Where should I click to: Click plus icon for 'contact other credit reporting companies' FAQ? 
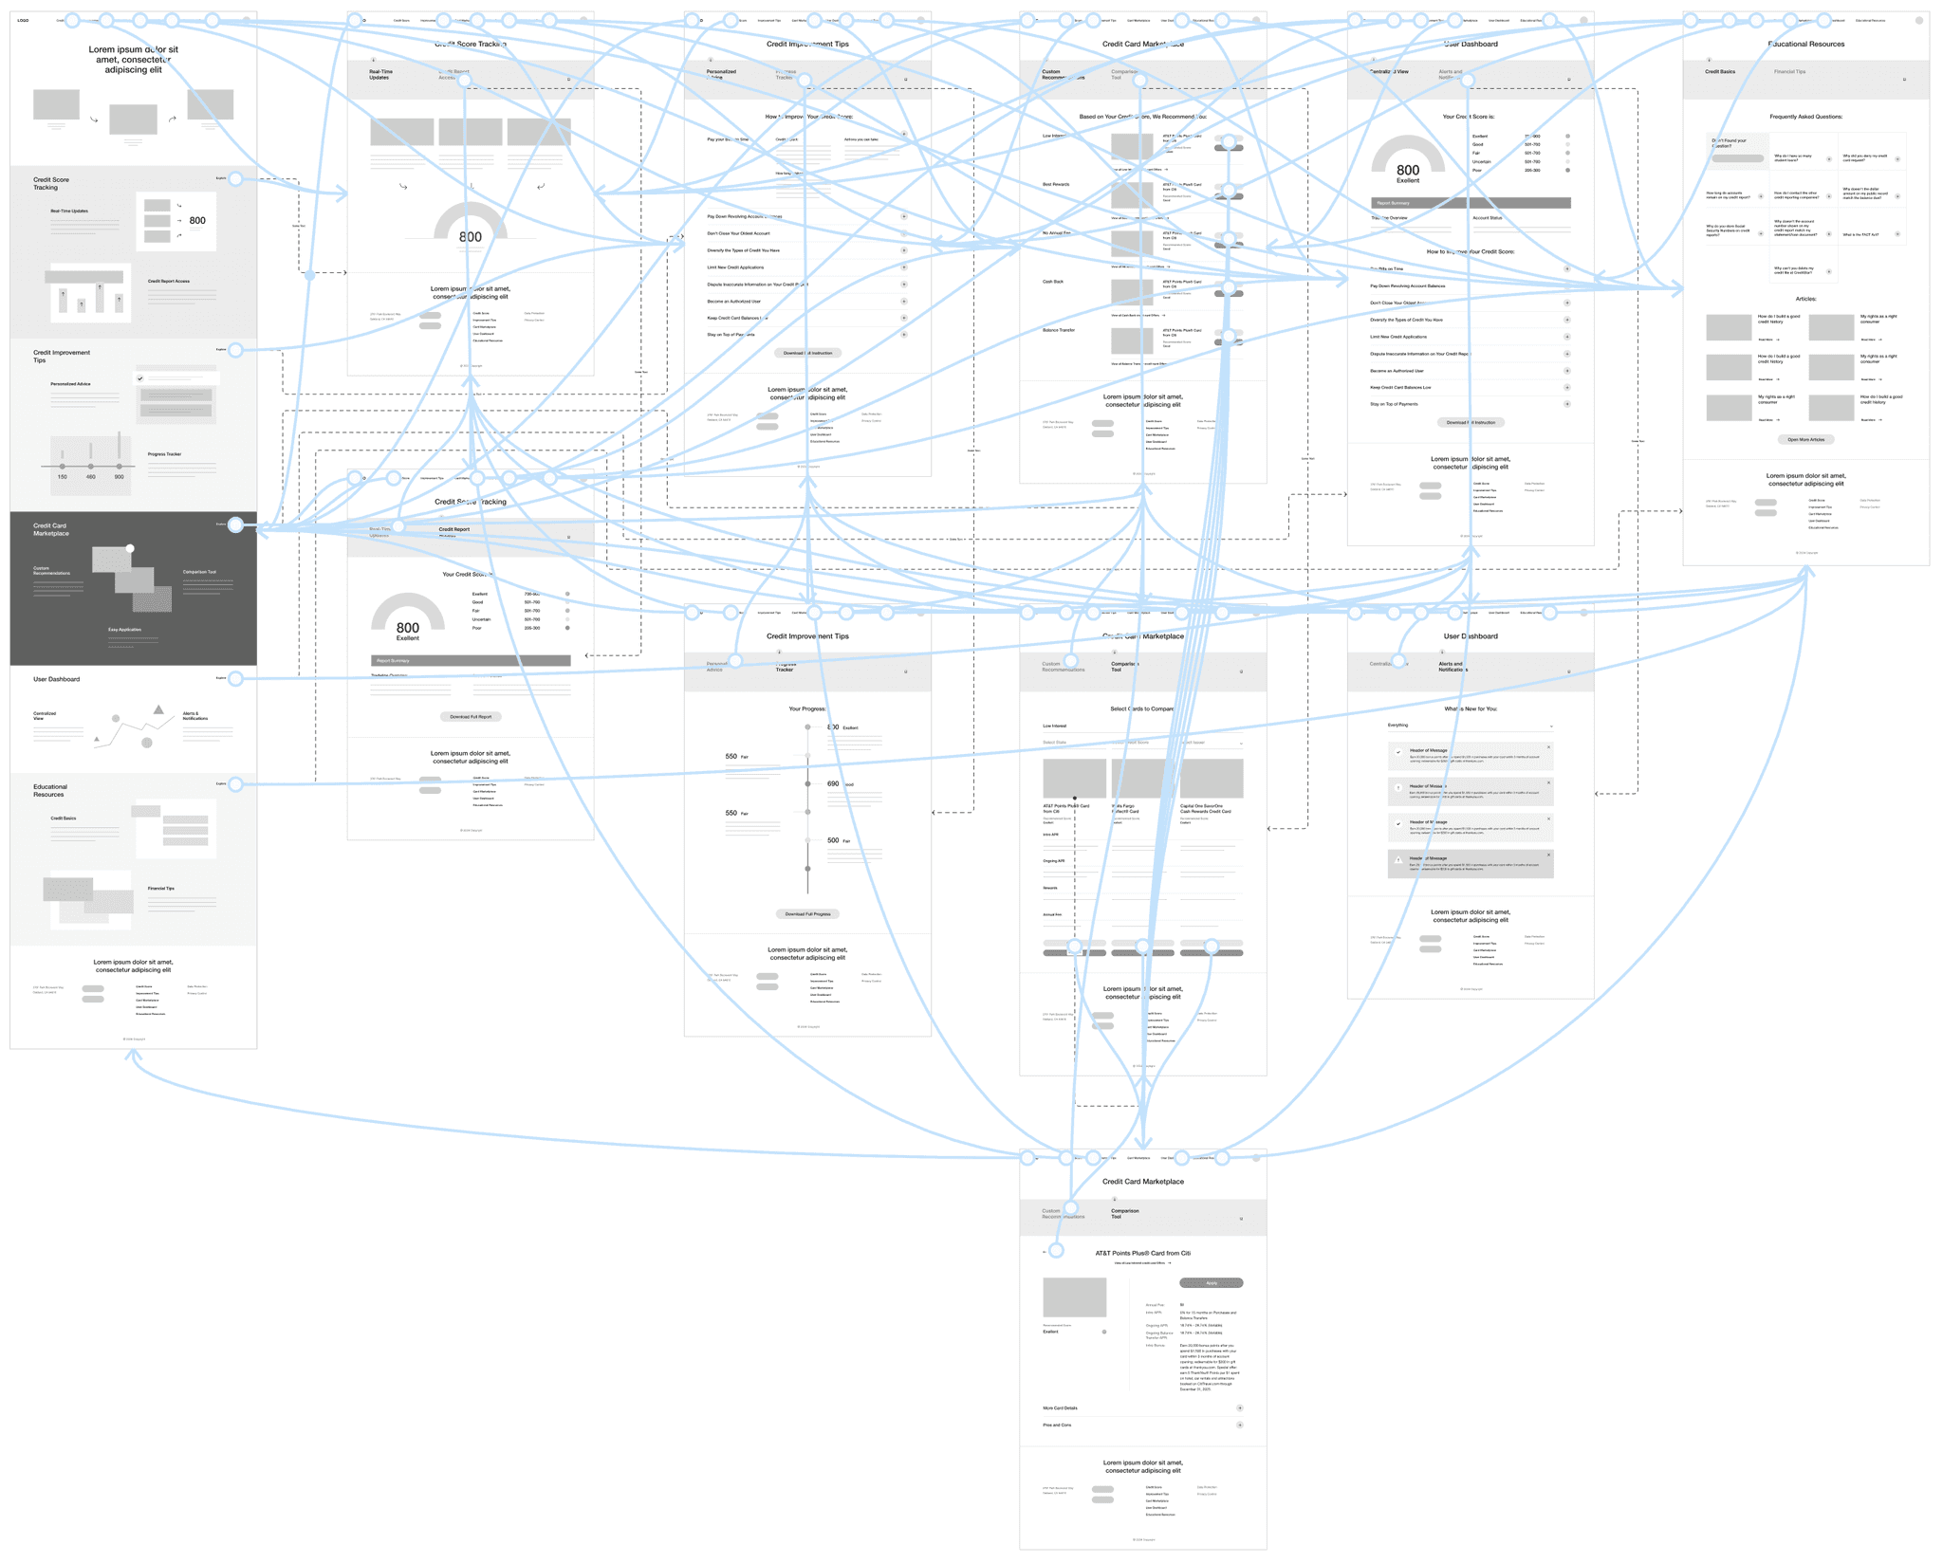1829,196
